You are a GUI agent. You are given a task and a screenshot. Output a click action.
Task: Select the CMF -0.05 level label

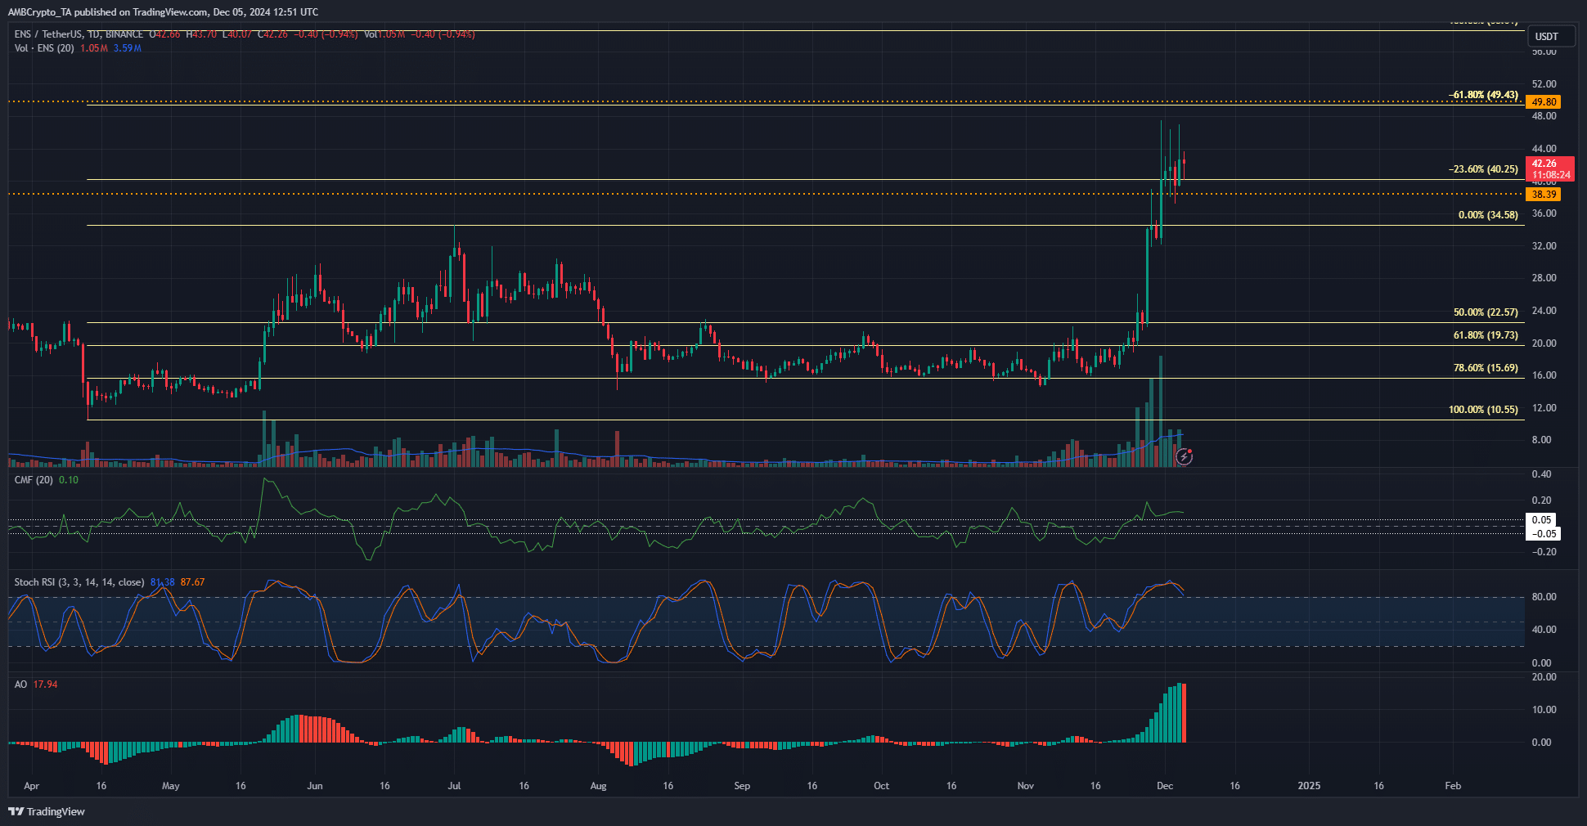(1544, 534)
